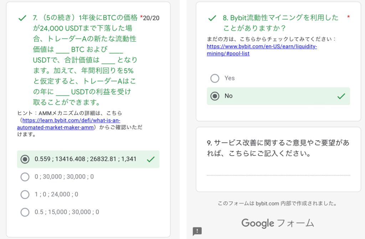Click green checkmark beside question 7 title
The width and height of the screenshot is (365, 239).
22,18
